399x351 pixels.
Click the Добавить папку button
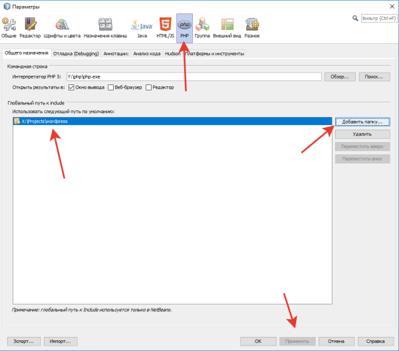point(362,122)
